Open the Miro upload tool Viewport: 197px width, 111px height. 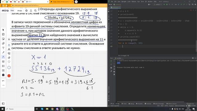(x=3, y=71)
